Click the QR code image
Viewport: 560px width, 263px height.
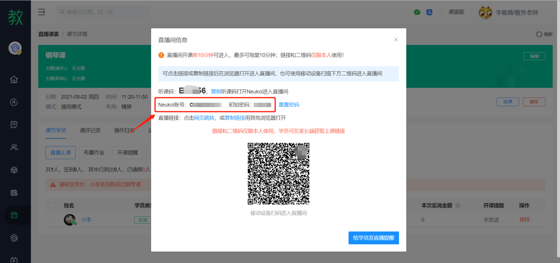279,174
